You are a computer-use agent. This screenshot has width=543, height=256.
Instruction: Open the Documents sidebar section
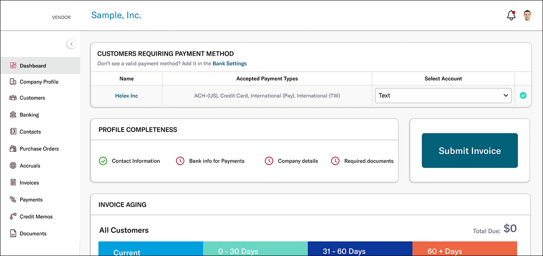point(13,233)
